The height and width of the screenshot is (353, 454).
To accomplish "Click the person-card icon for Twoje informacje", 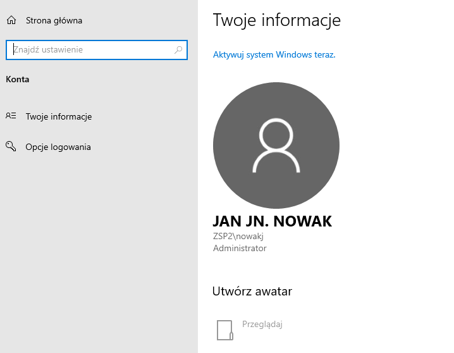I will pos(11,116).
